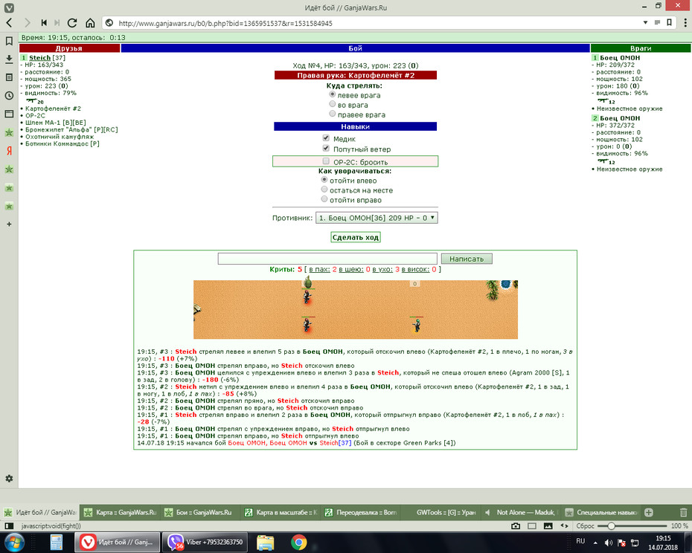Open the History side panel
Screen dimensions: 692x553
click(x=9, y=96)
